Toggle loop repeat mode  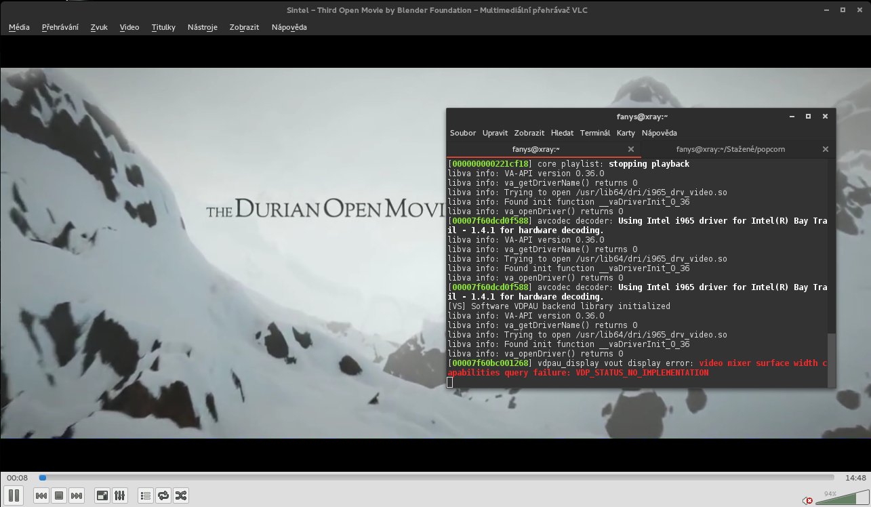point(163,495)
